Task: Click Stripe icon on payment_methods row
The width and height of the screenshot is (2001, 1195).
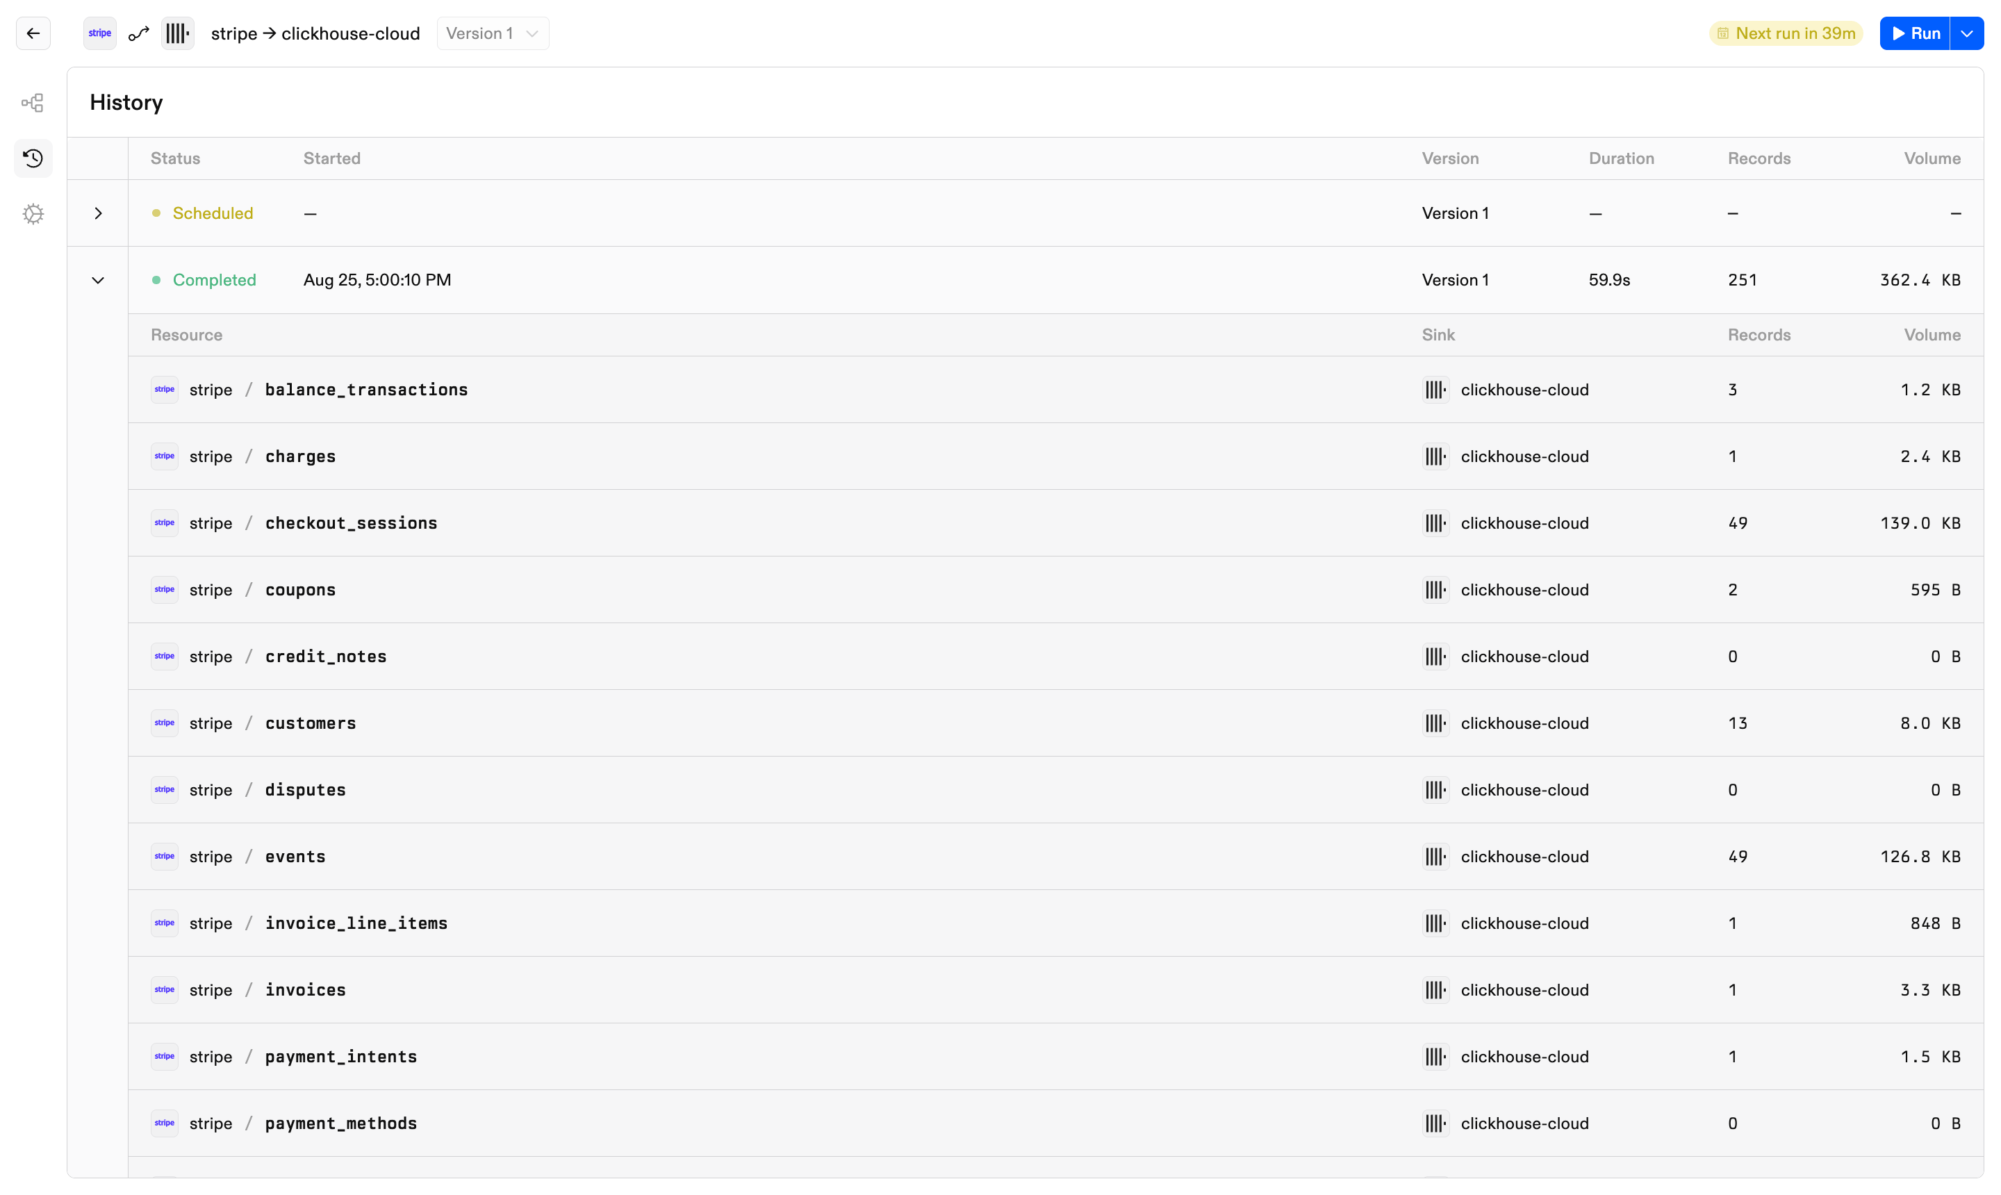Action: coord(164,1123)
